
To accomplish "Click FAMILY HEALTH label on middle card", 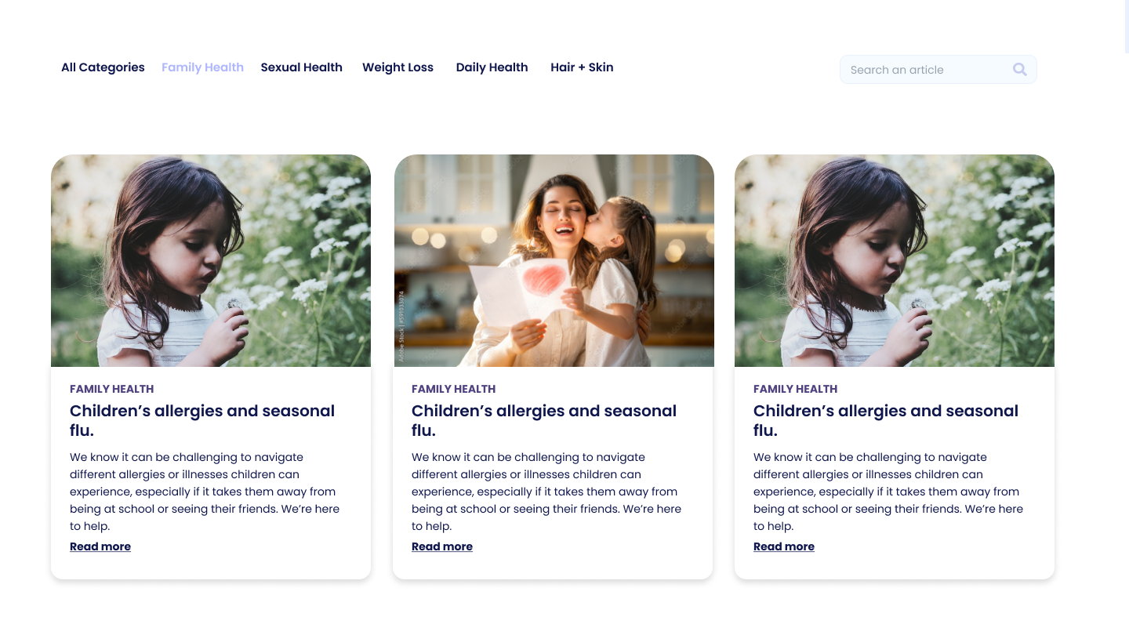I will coord(453,389).
